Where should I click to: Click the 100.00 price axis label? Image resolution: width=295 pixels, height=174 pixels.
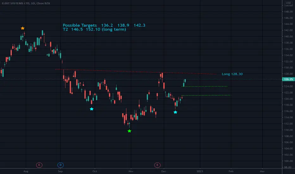click(x=288, y=161)
